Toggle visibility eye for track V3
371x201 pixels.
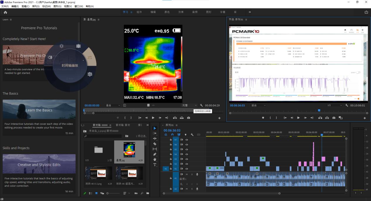[187, 159]
